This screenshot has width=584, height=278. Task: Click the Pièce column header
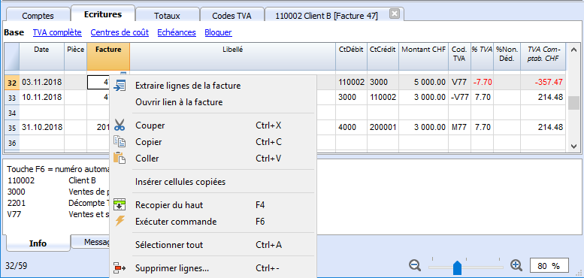[76, 56]
